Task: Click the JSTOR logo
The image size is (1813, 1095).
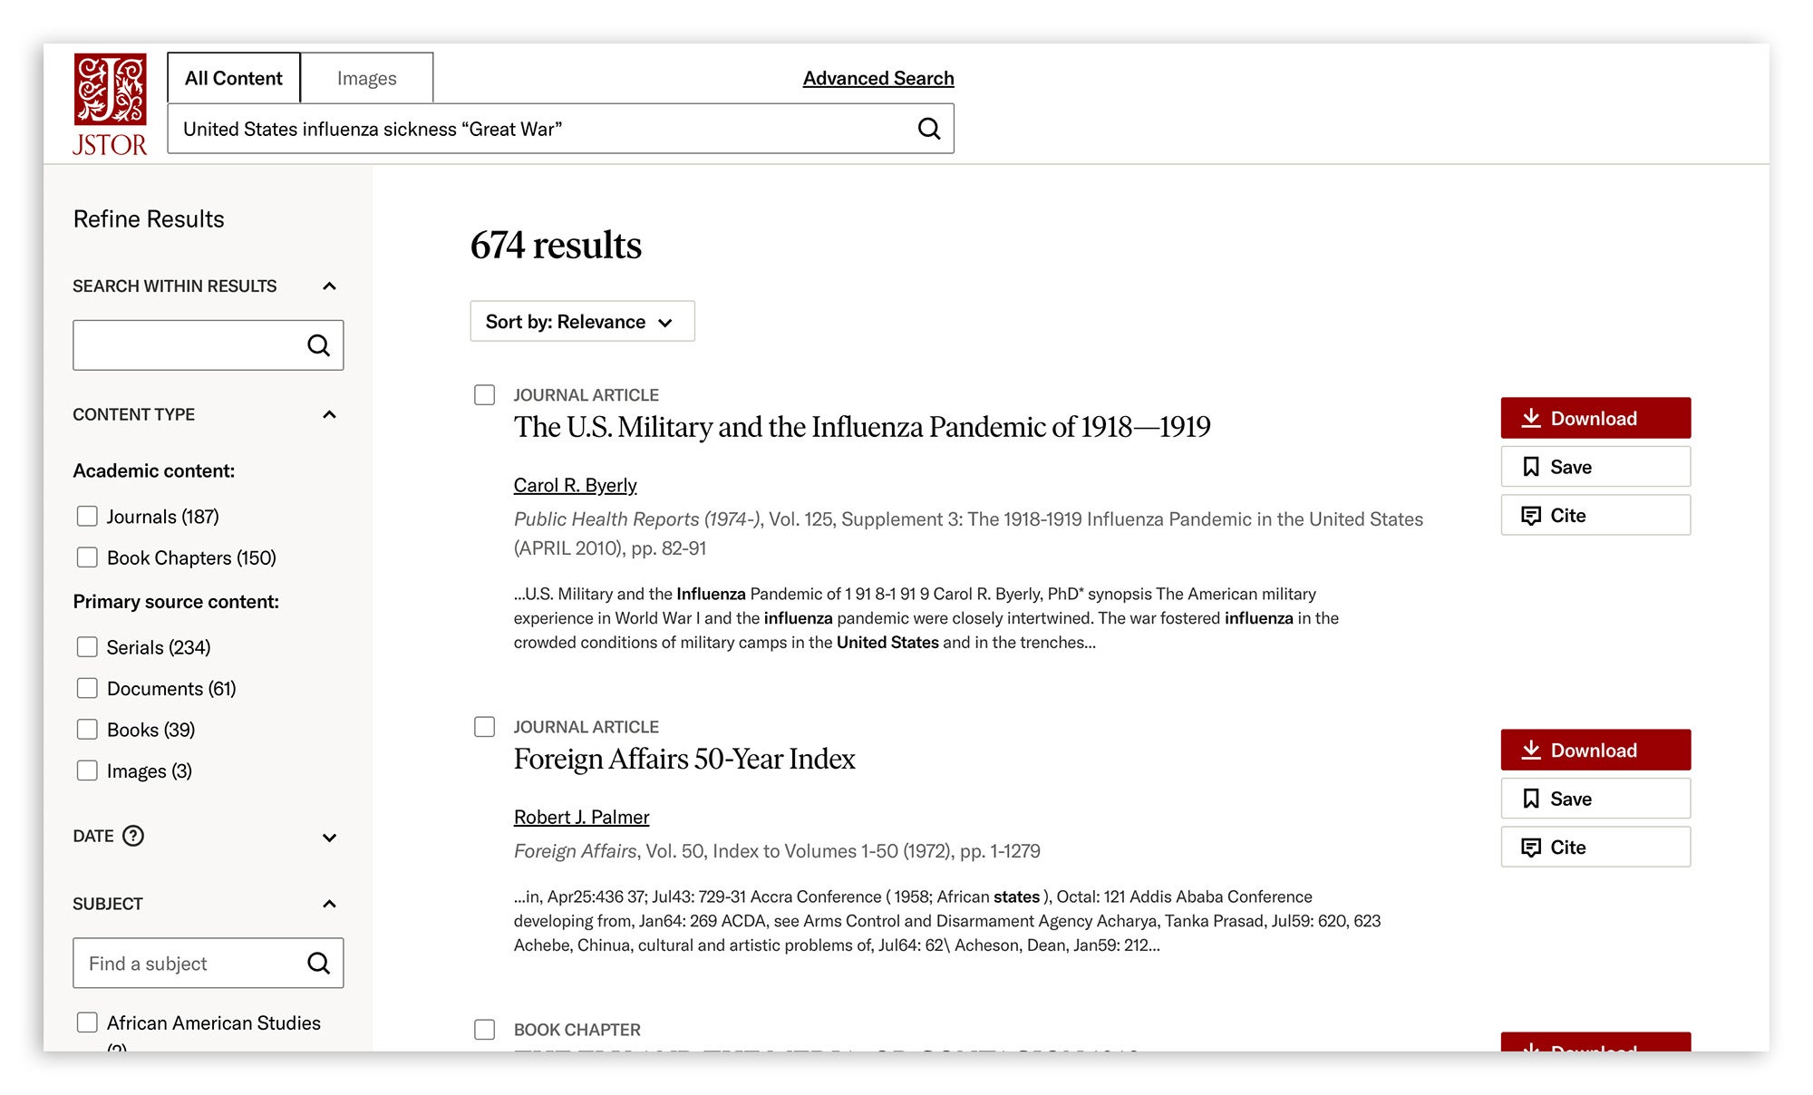Action: point(110,104)
